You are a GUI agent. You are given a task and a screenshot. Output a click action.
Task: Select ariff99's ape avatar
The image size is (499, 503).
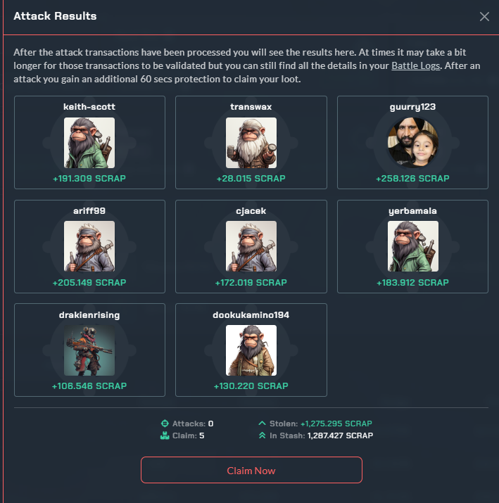click(89, 246)
